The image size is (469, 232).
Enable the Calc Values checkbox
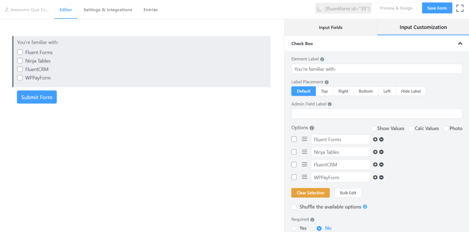tap(411, 128)
